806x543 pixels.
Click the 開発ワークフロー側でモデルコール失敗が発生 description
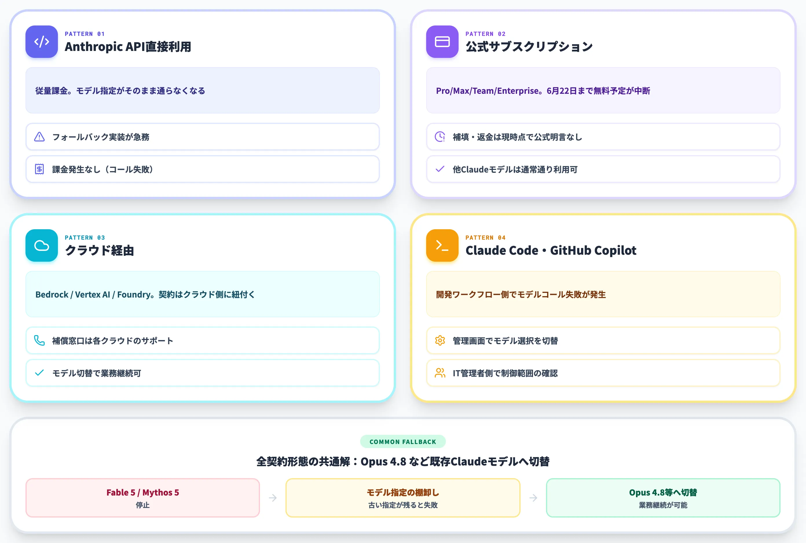pos(521,294)
